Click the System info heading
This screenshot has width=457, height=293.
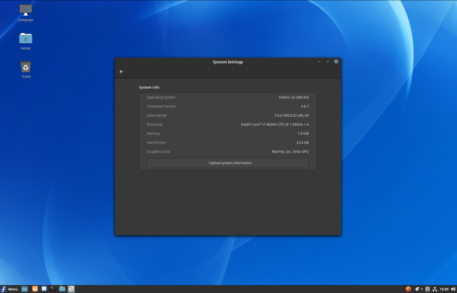(x=149, y=87)
